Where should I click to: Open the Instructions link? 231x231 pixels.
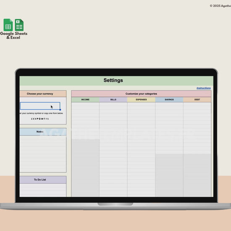(203, 88)
